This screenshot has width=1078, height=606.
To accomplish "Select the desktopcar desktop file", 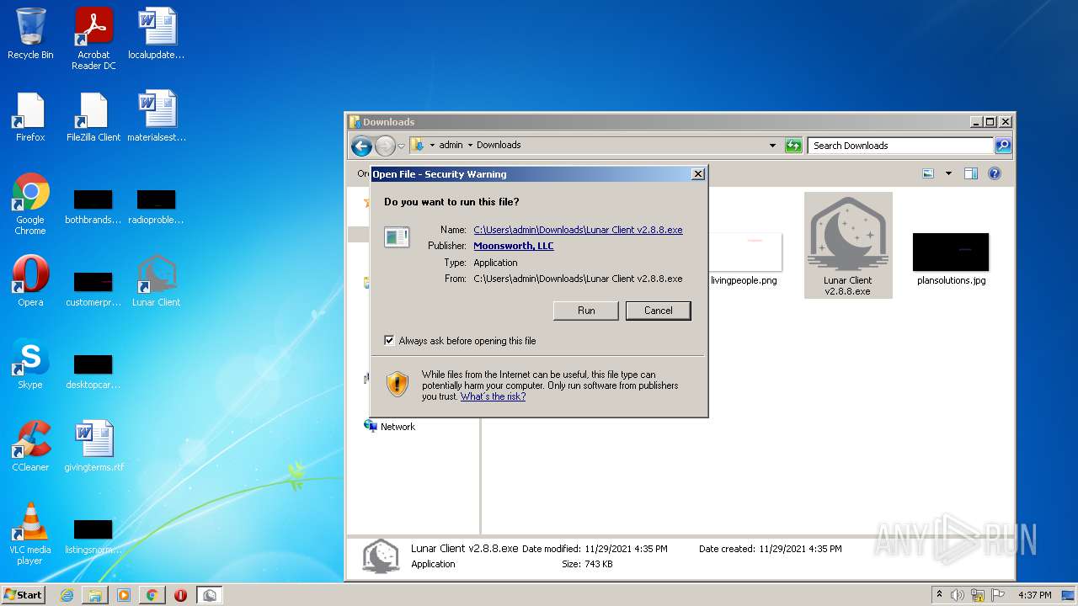I will pyautogui.click(x=93, y=371).
